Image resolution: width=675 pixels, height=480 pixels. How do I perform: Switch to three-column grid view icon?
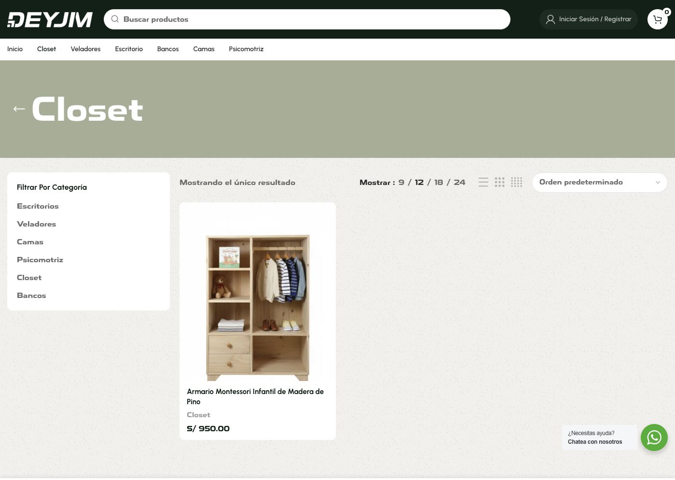(x=500, y=182)
